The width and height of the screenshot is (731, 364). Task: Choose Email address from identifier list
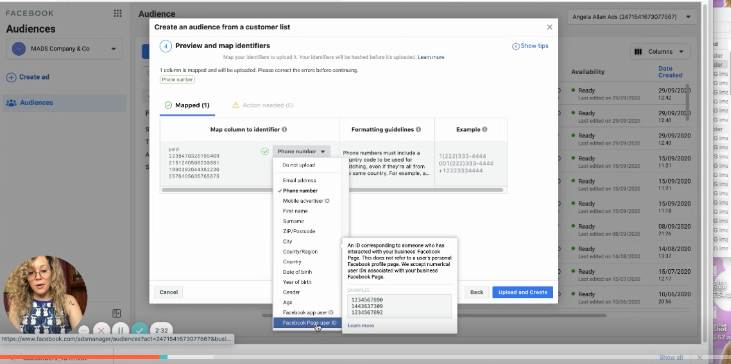pyautogui.click(x=300, y=180)
